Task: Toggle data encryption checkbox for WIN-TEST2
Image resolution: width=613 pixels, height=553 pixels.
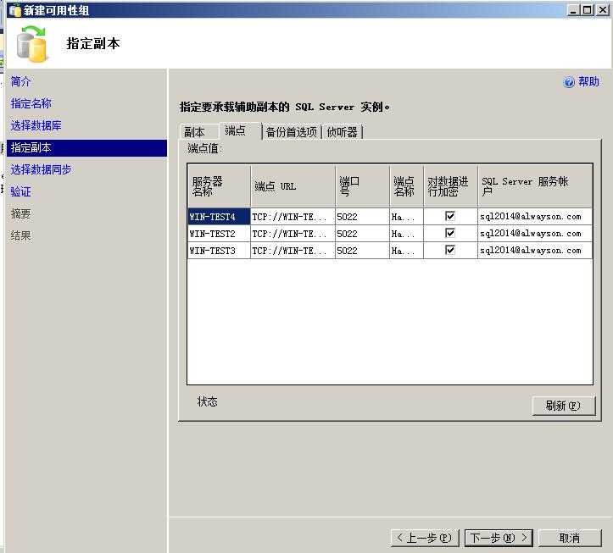Action: click(450, 233)
